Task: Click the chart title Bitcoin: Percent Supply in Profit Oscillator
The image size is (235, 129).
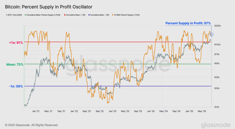Action: [x=49, y=6]
